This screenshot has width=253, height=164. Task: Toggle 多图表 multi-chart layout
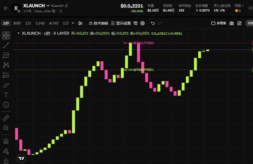pos(219,23)
